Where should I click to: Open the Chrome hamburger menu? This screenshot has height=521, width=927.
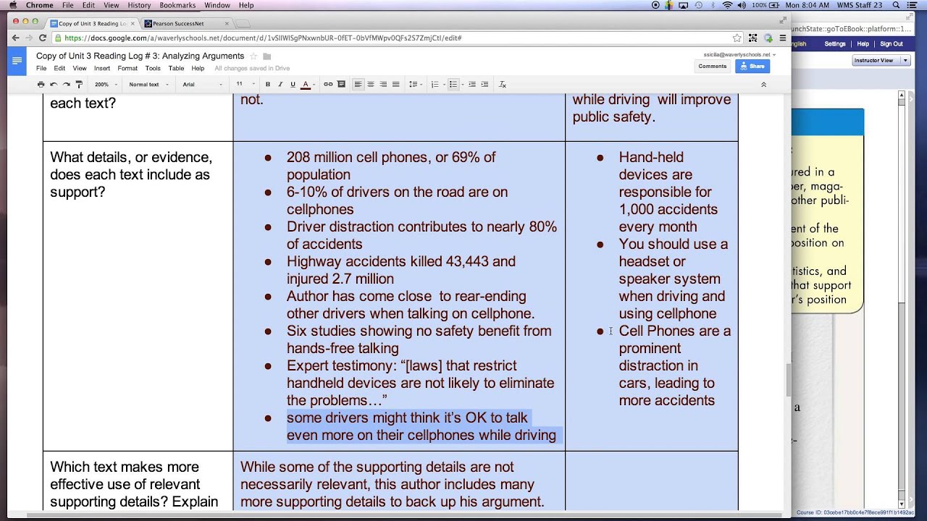782,38
